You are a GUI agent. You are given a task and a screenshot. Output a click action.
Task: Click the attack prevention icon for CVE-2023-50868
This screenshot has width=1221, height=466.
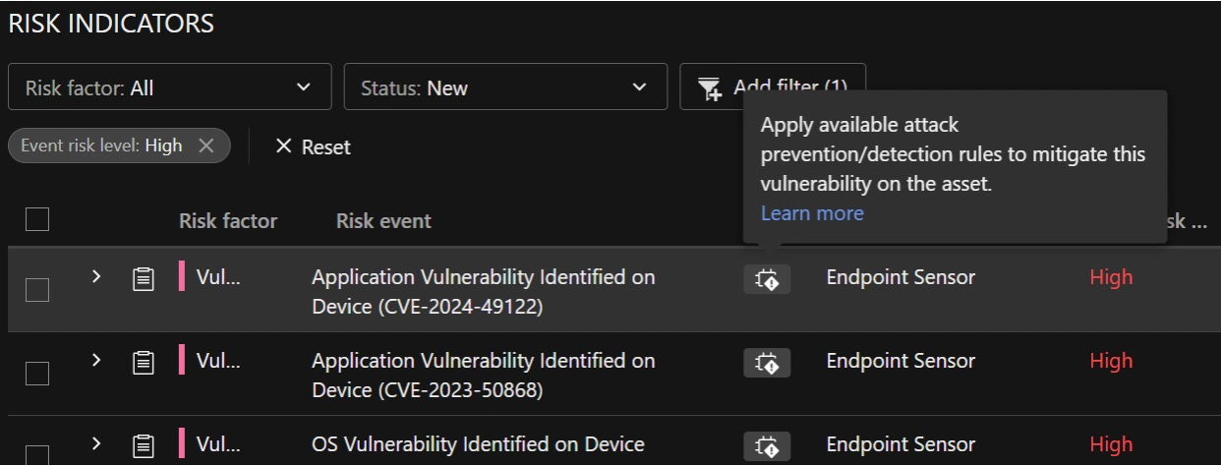[767, 363]
